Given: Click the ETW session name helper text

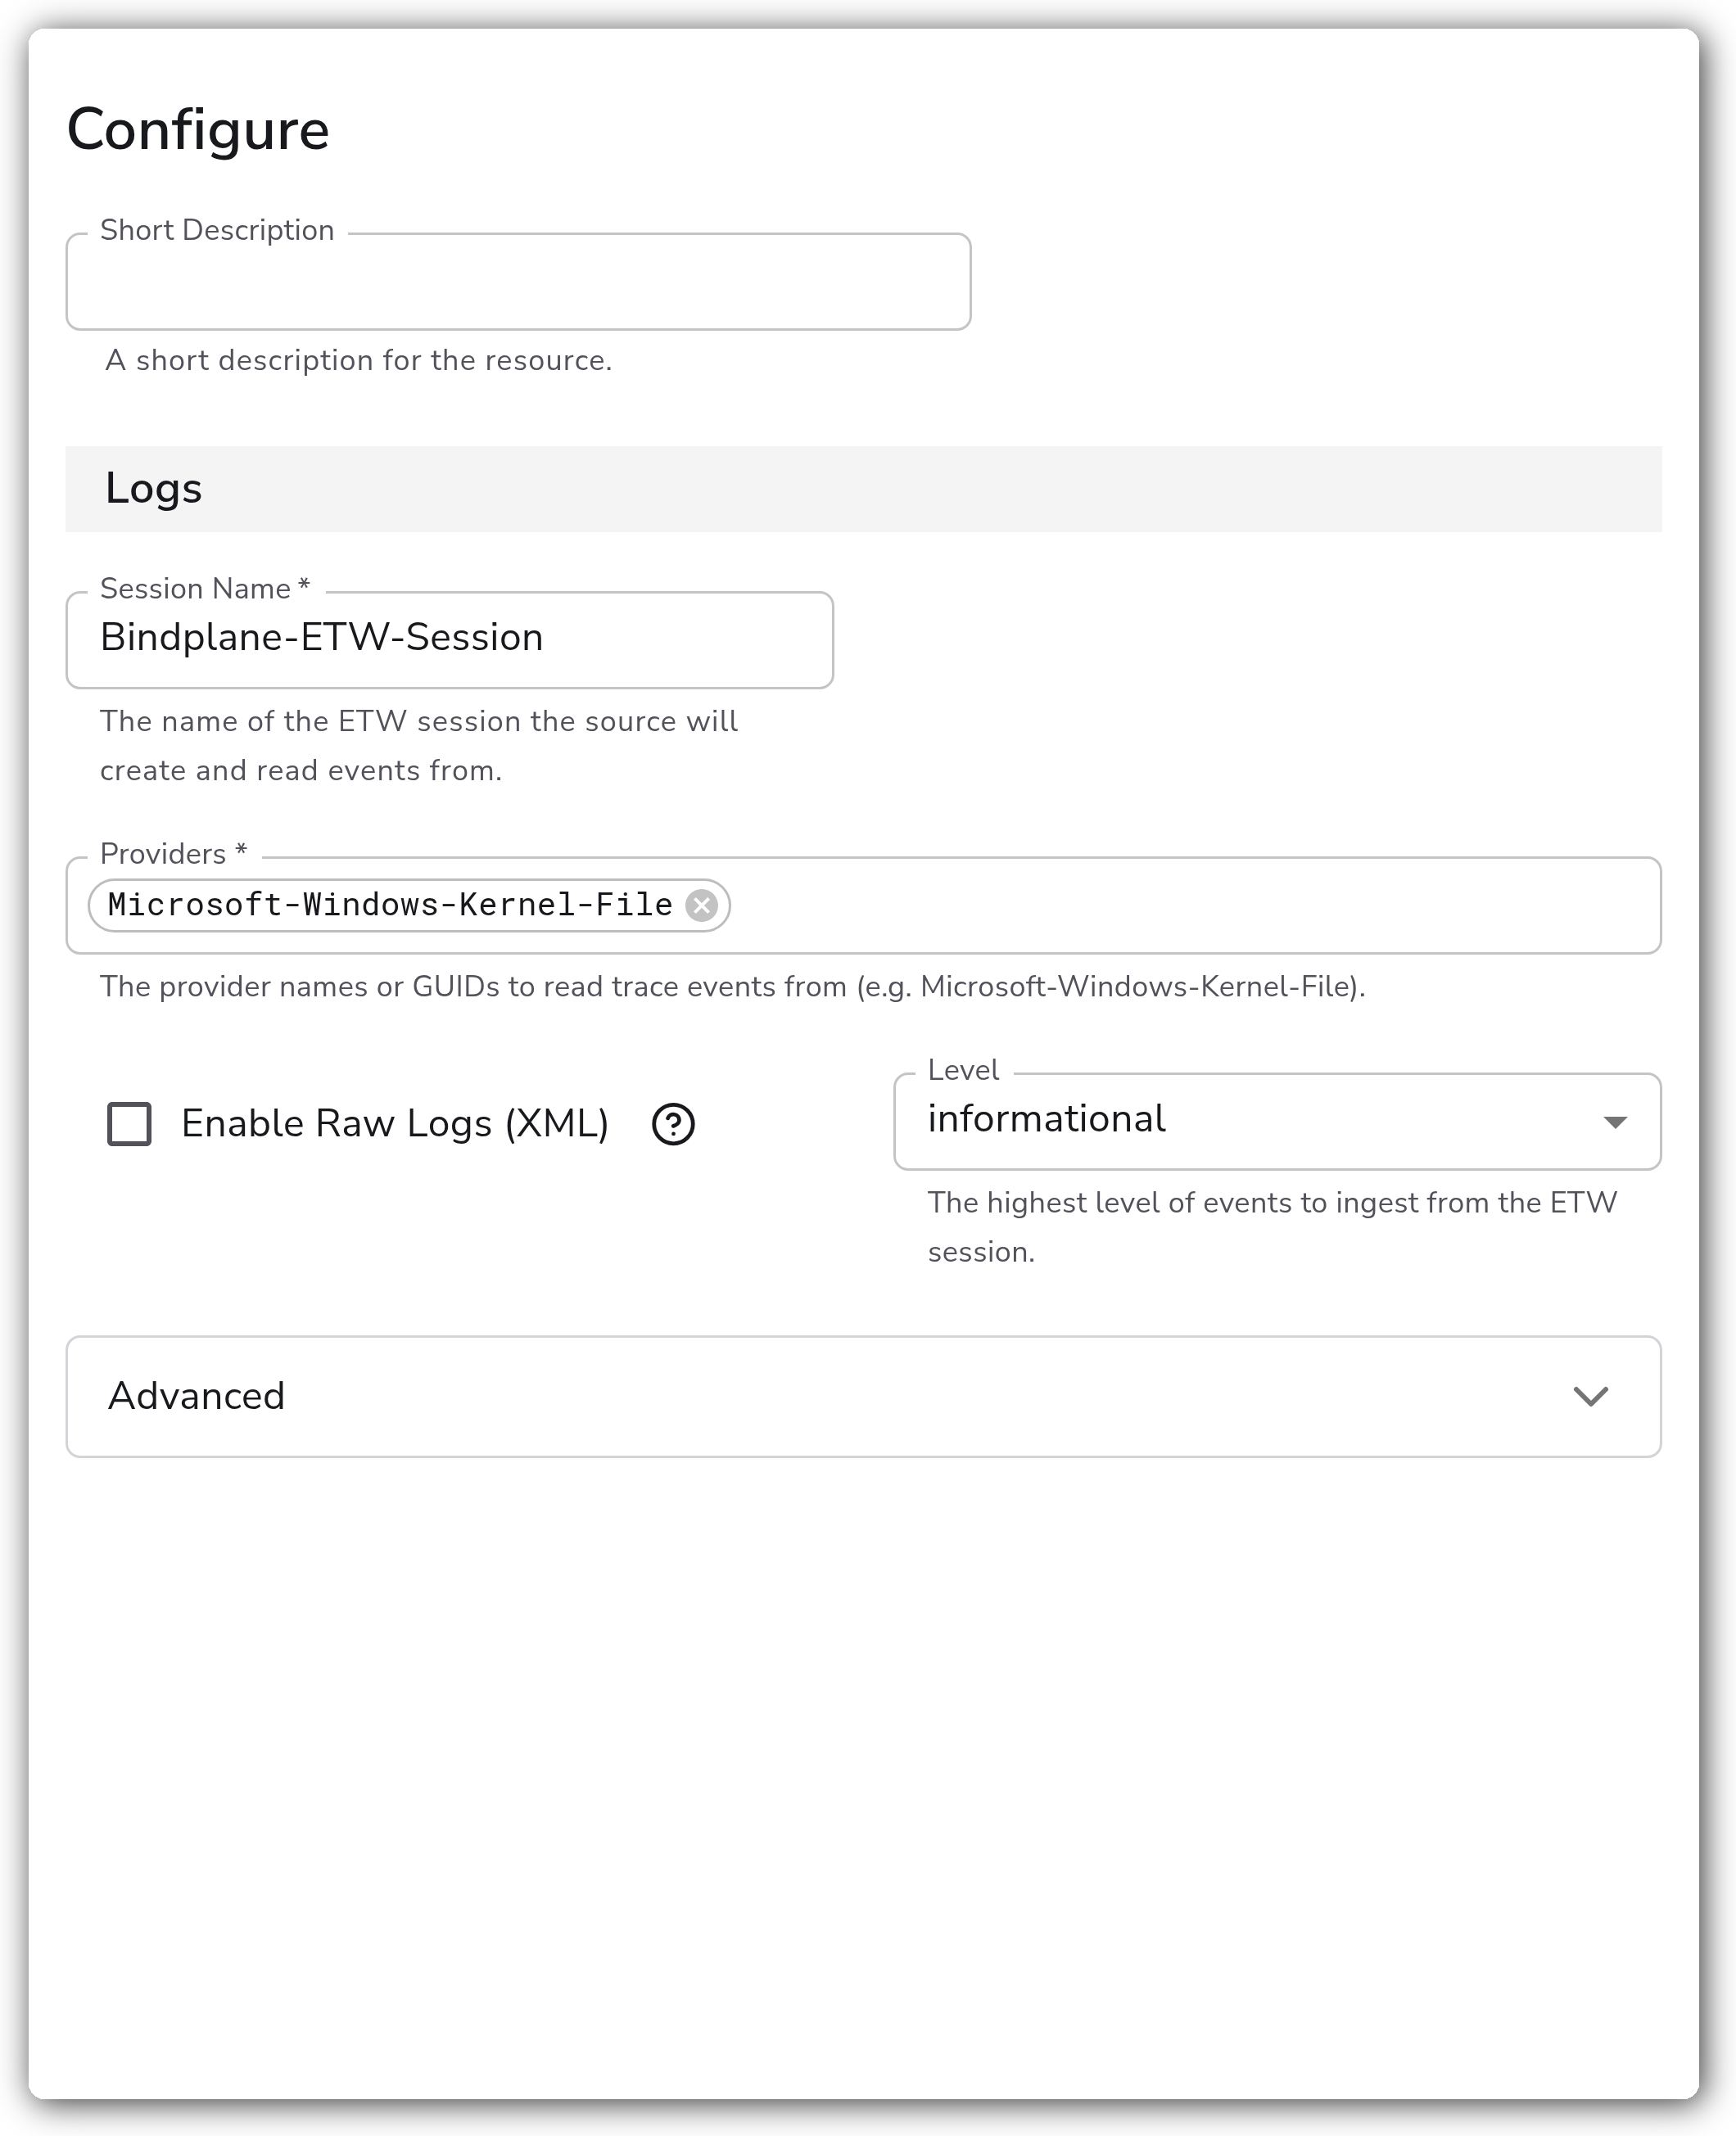Looking at the screenshot, I should point(419,746).
